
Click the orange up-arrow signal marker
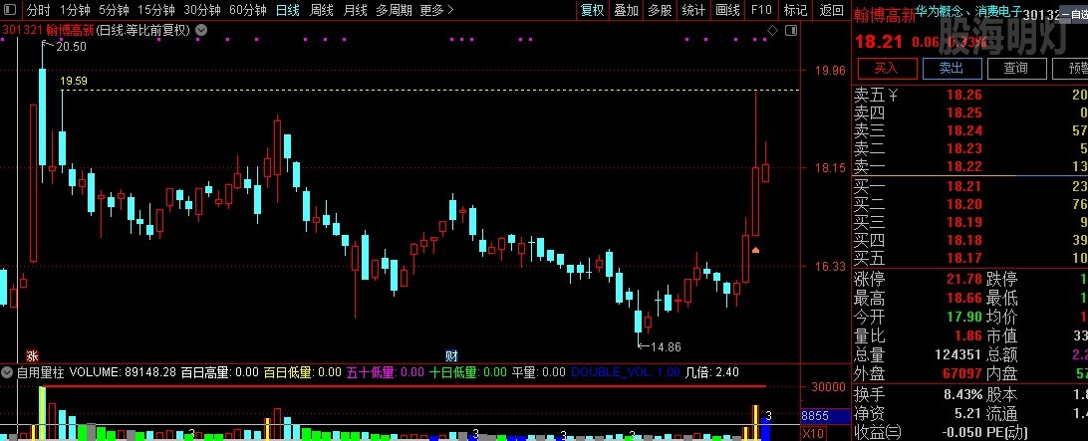point(756,249)
